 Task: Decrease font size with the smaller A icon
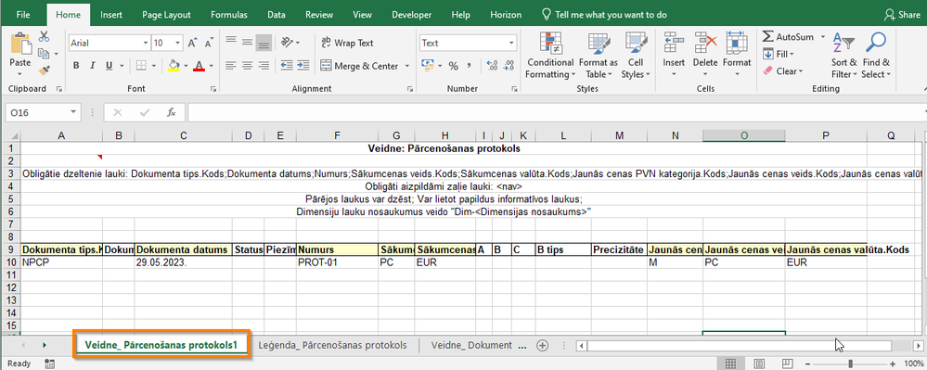(x=208, y=44)
